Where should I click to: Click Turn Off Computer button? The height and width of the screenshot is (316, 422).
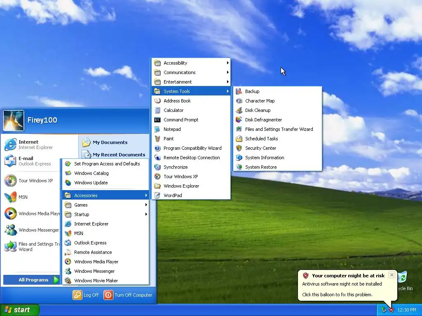[128, 295]
